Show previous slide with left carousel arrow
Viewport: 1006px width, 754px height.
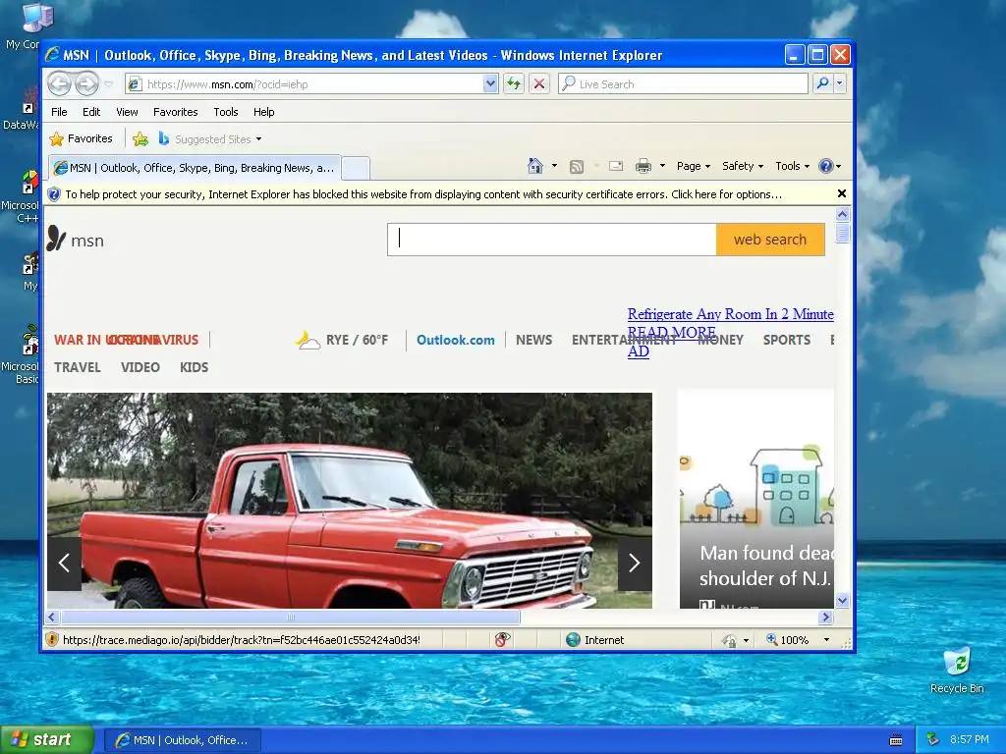point(64,563)
